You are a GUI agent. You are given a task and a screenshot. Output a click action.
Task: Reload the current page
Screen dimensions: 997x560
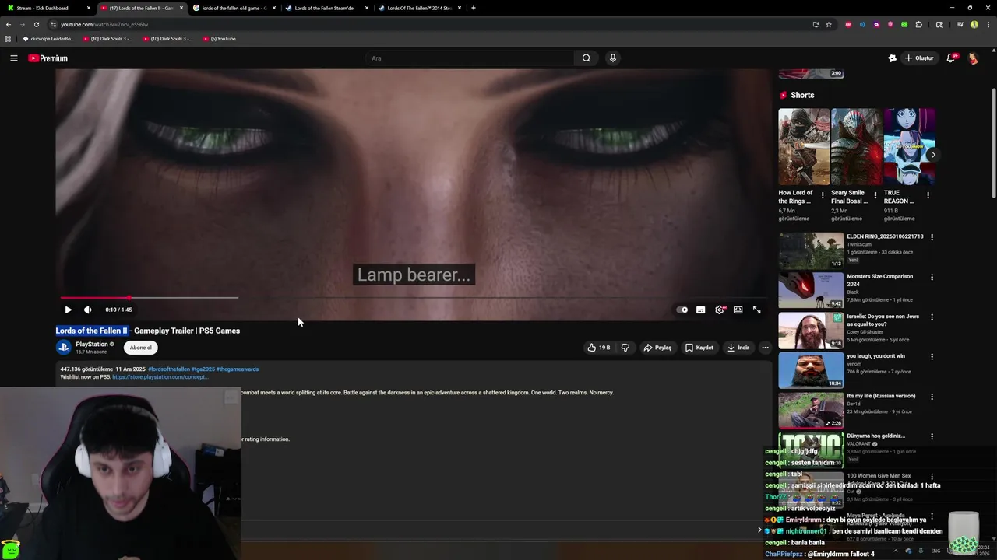(x=36, y=24)
